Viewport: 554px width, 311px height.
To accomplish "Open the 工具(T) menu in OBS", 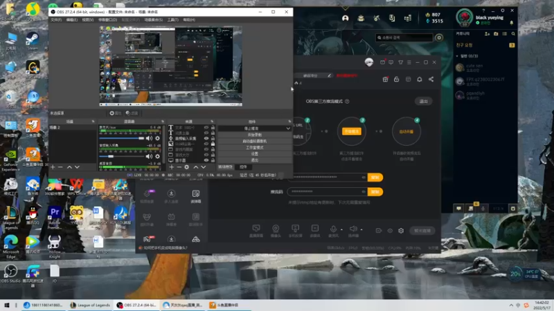I will pos(172,20).
